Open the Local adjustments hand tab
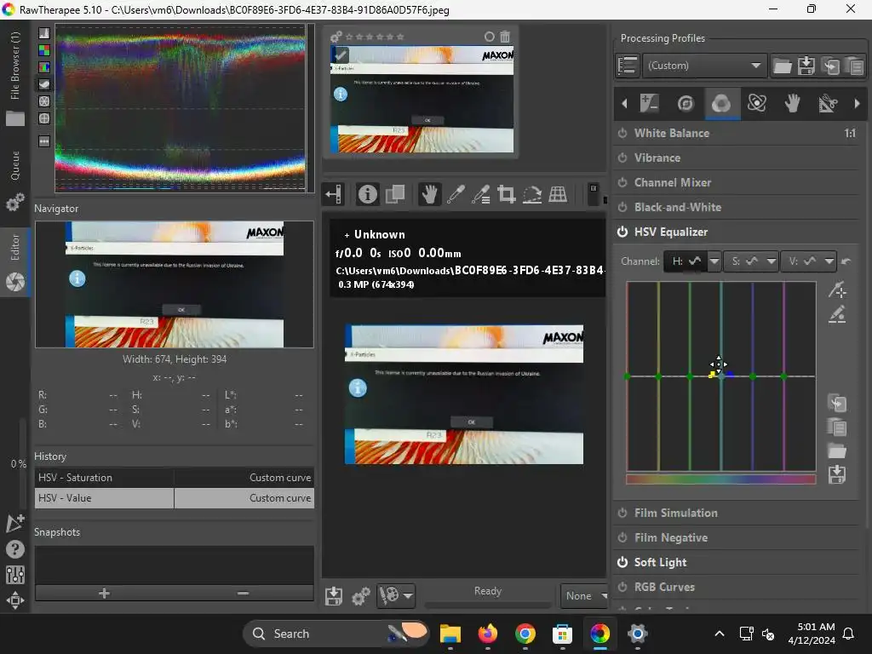This screenshot has height=654, width=872. pyautogui.click(x=793, y=103)
